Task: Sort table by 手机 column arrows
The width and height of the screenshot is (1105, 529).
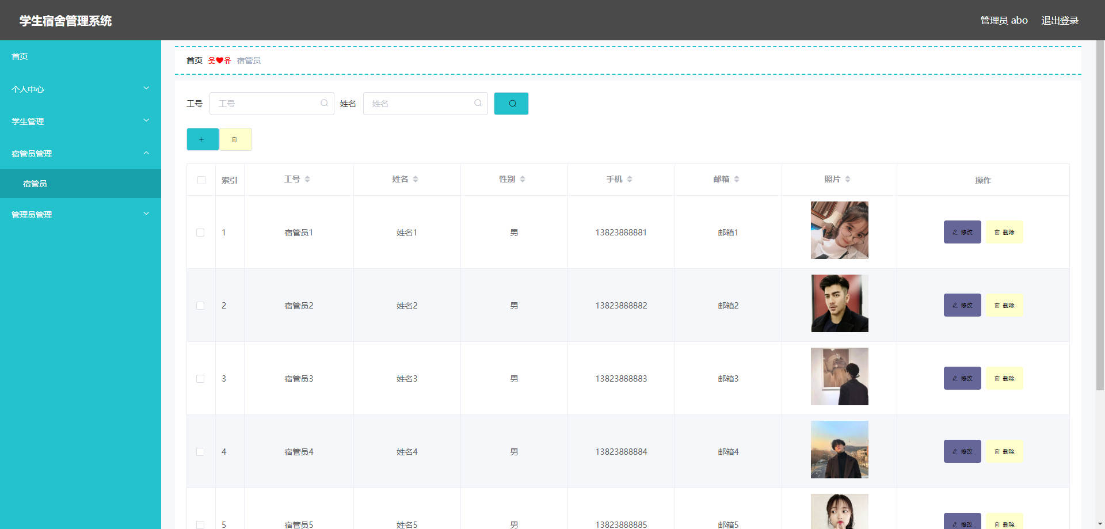Action: [x=630, y=179]
